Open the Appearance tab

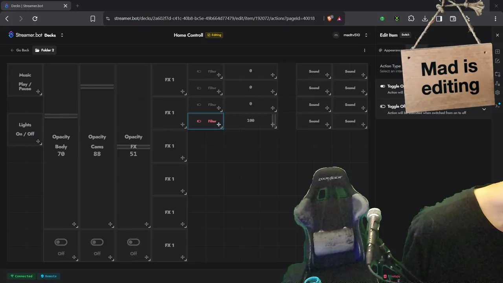(390, 50)
